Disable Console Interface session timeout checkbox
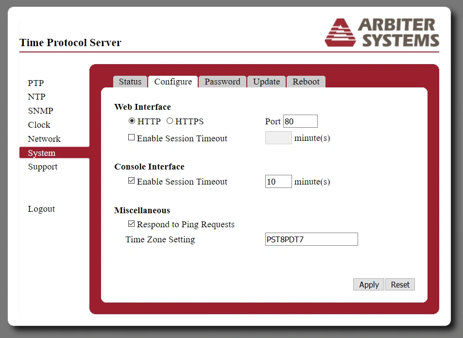The width and height of the screenshot is (463, 338). tap(131, 181)
